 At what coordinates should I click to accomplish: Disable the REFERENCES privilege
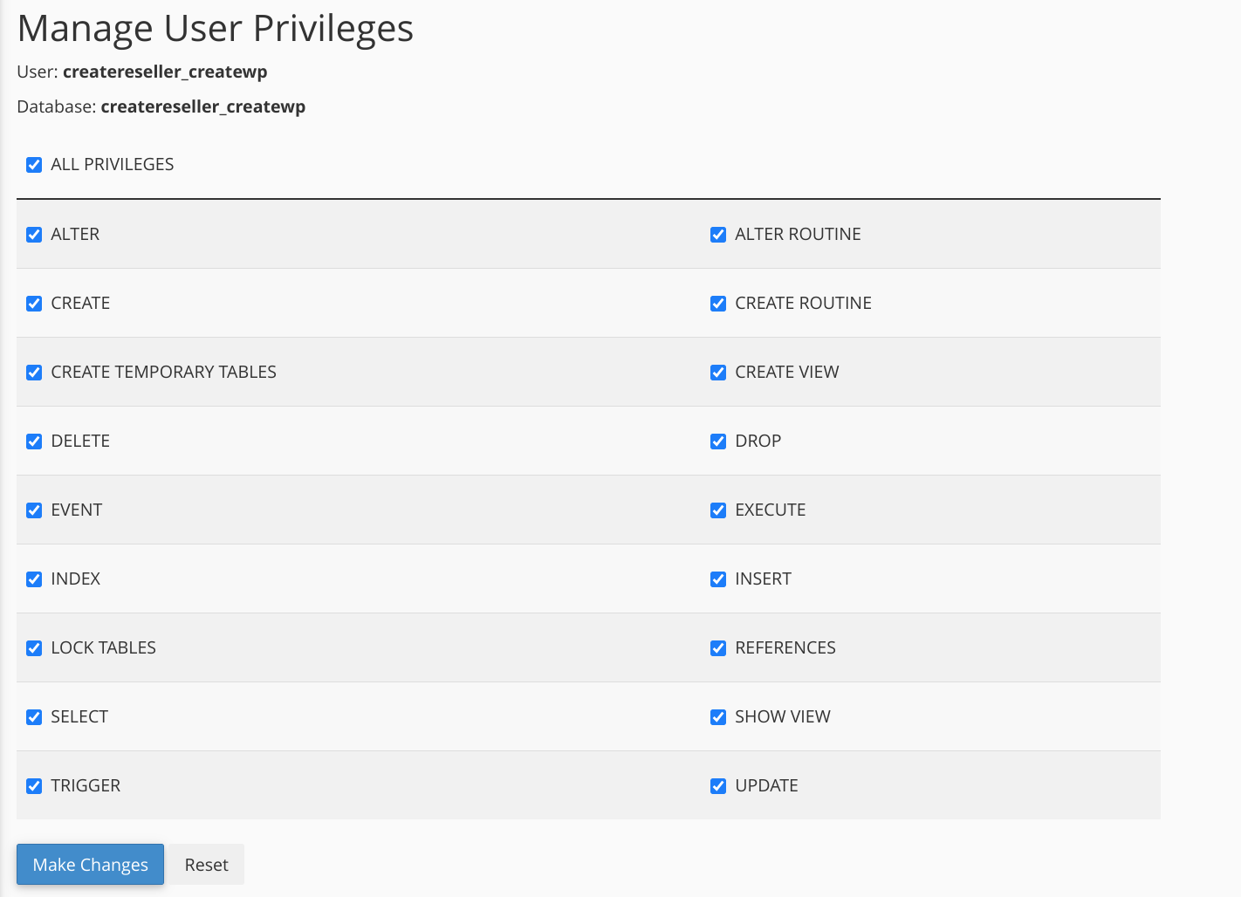coord(718,648)
